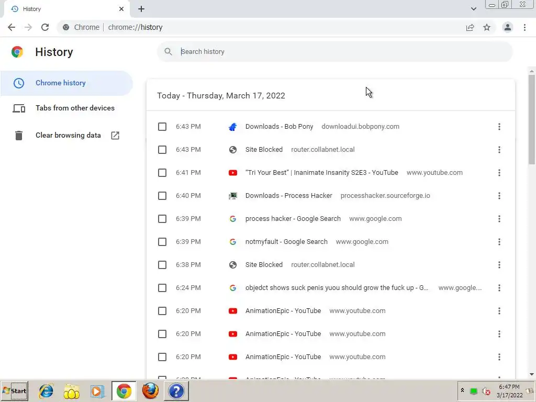Screen dimensions: 536x402
Task: Open actions menu for 6:43 PM Site Blocked
Action: 499,150
